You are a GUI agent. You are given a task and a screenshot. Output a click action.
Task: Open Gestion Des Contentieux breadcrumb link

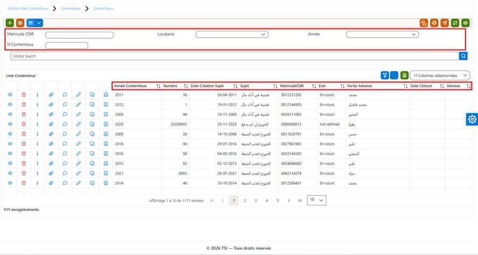[x=28, y=9]
